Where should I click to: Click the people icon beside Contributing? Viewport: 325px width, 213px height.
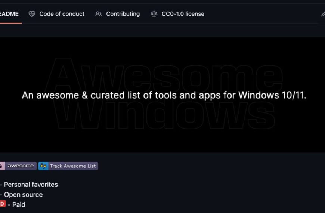tap(99, 14)
